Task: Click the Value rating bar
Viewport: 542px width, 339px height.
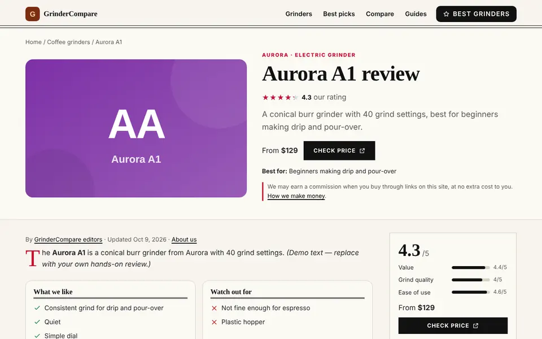Action: click(470, 267)
